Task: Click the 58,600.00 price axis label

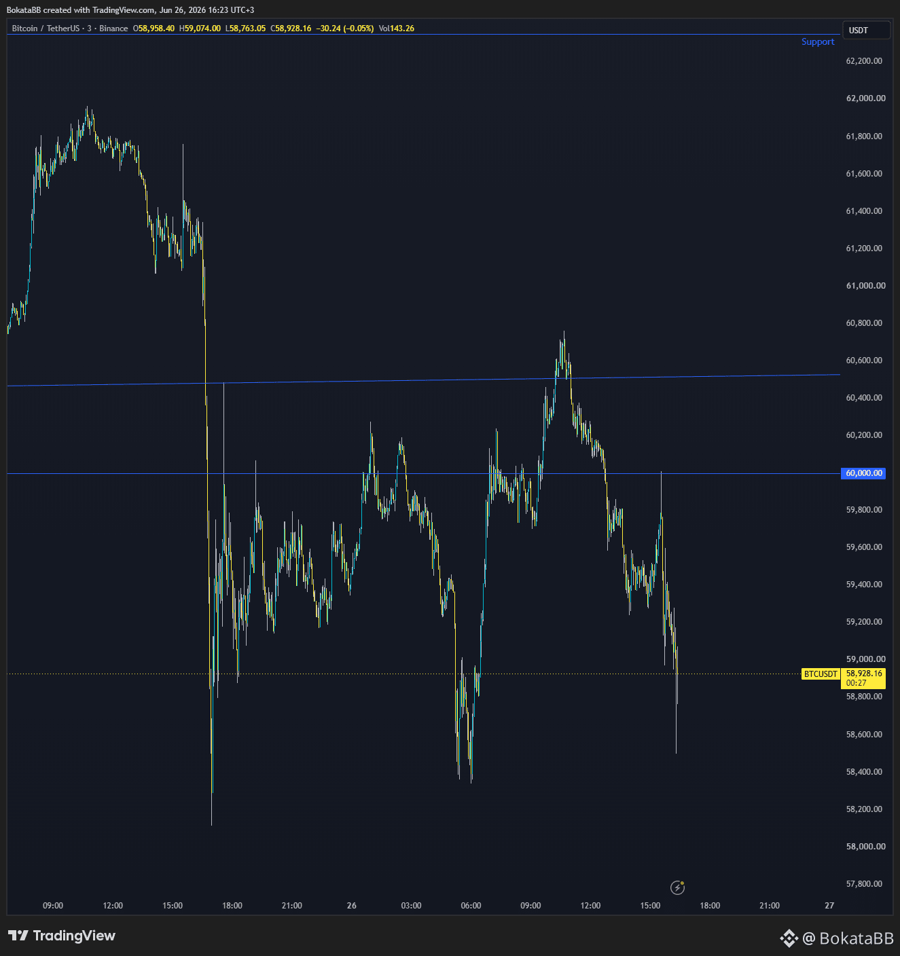Action: pos(864,735)
